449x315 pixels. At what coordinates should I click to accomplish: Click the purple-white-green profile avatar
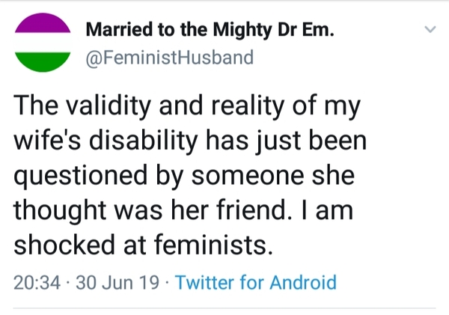43,46
